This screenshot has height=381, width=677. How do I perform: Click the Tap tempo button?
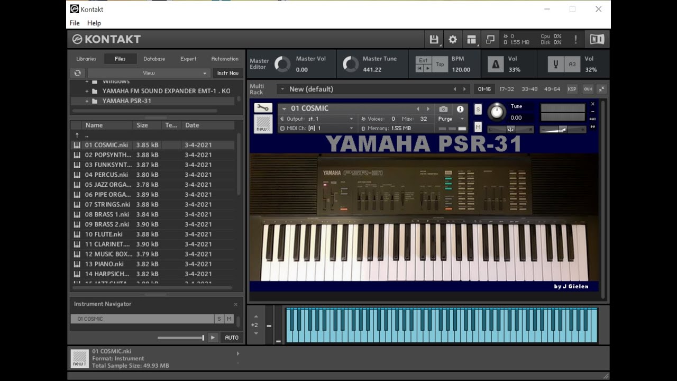tap(440, 65)
